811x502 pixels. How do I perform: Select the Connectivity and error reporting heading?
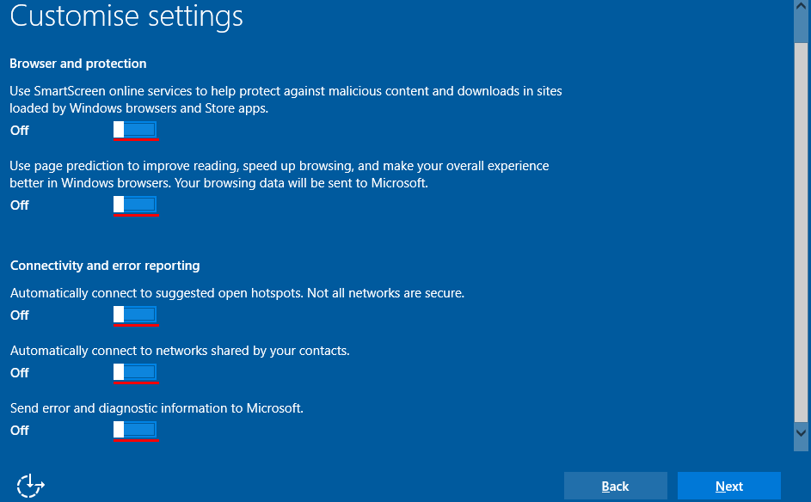(x=105, y=266)
